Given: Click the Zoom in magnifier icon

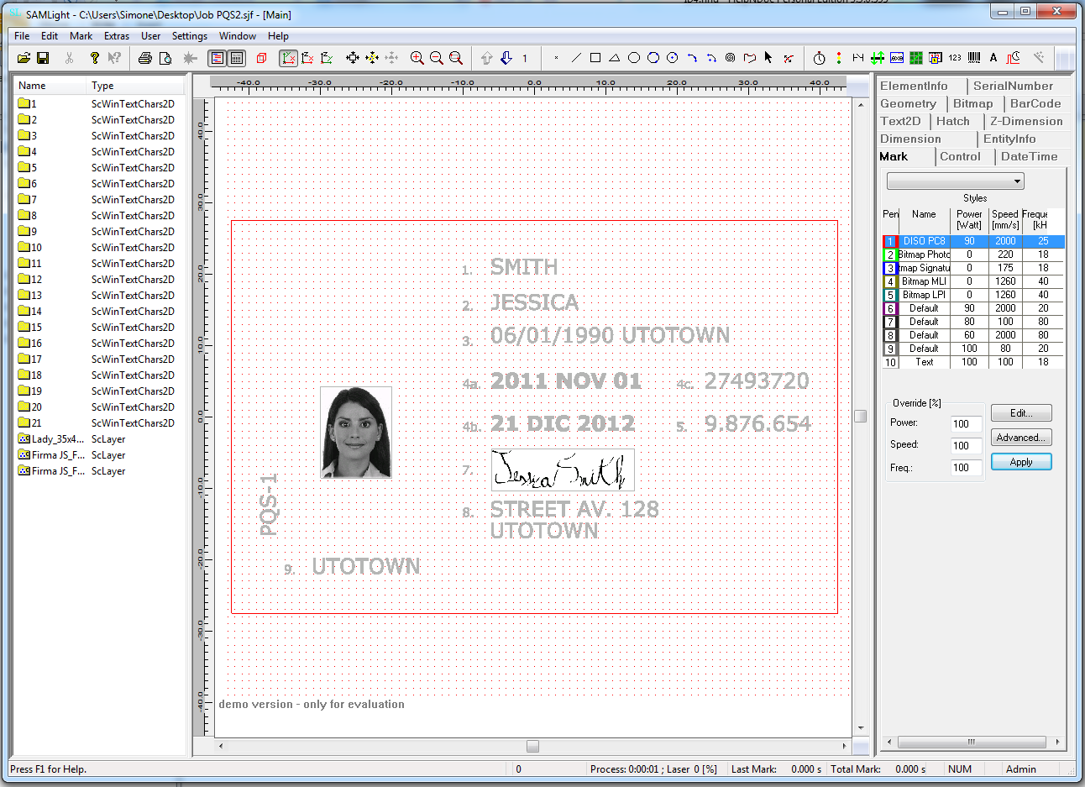Looking at the screenshot, I should [417, 58].
